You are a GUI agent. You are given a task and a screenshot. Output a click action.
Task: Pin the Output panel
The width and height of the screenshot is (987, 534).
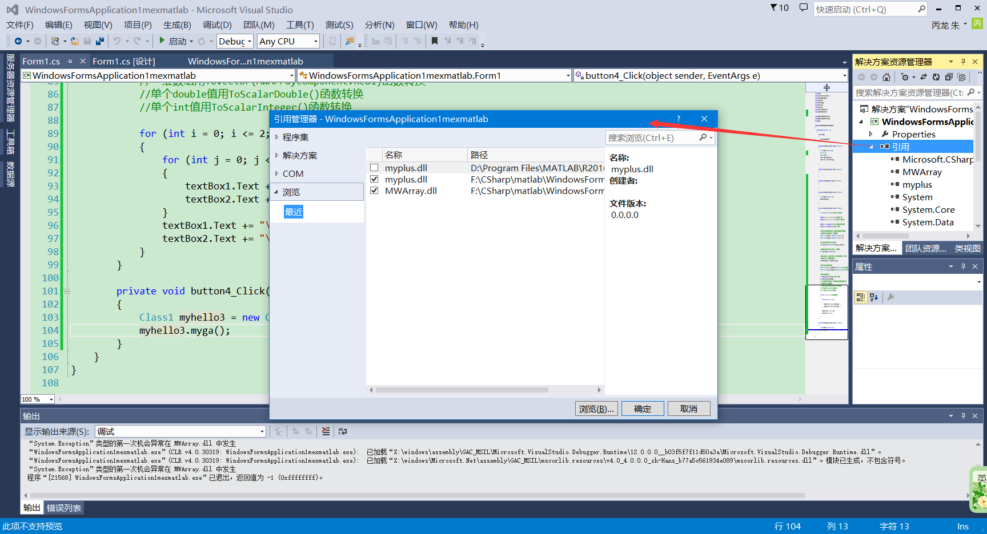[x=963, y=416]
